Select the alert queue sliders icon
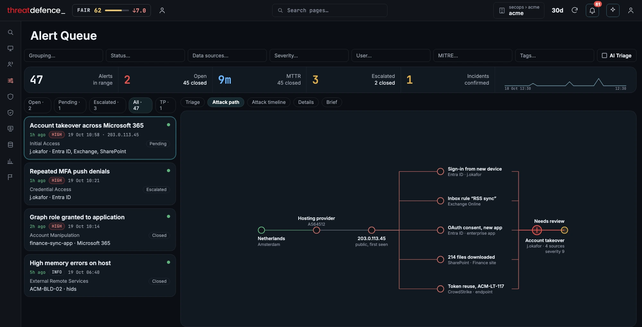Screen dimensions: 642x327 coord(10,80)
